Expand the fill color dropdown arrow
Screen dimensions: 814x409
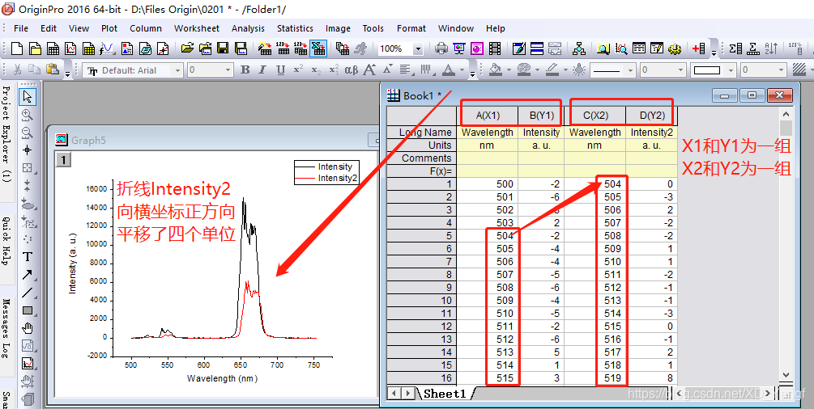coord(509,70)
